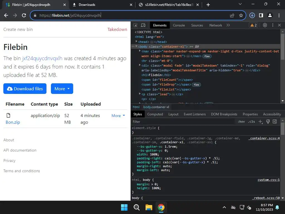The image size is (285, 214).
Task: Click the Takedown link
Action: point(117,29)
